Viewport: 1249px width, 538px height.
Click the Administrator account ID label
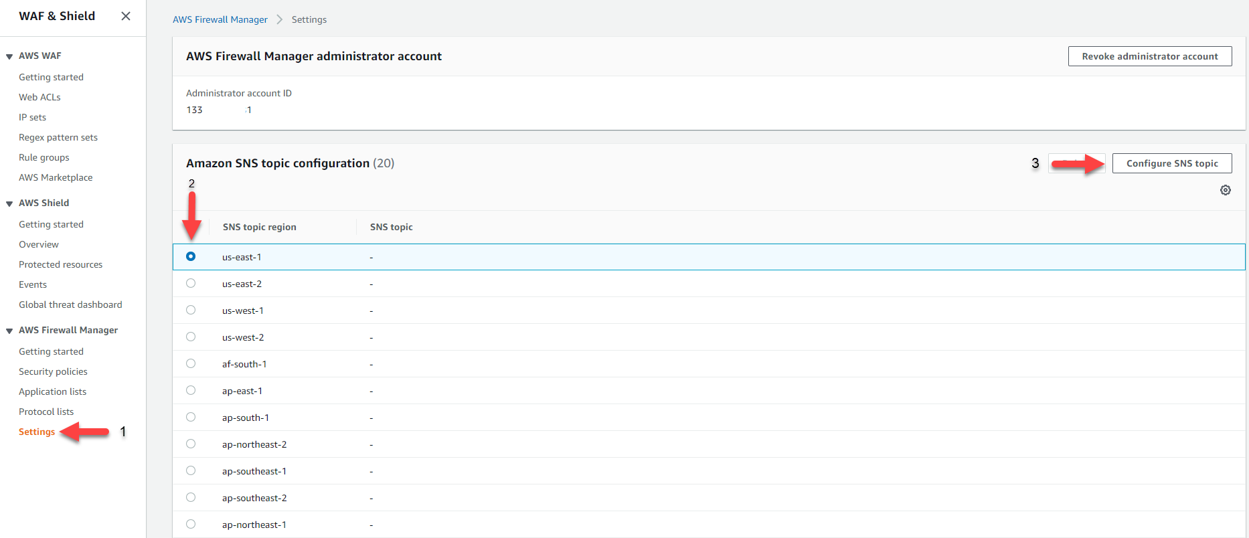point(239,93)
